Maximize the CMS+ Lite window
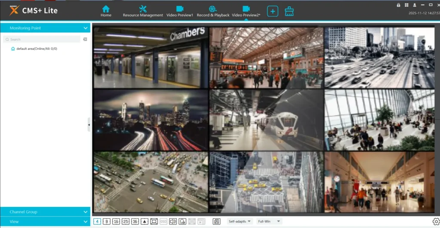 point(431,5)
